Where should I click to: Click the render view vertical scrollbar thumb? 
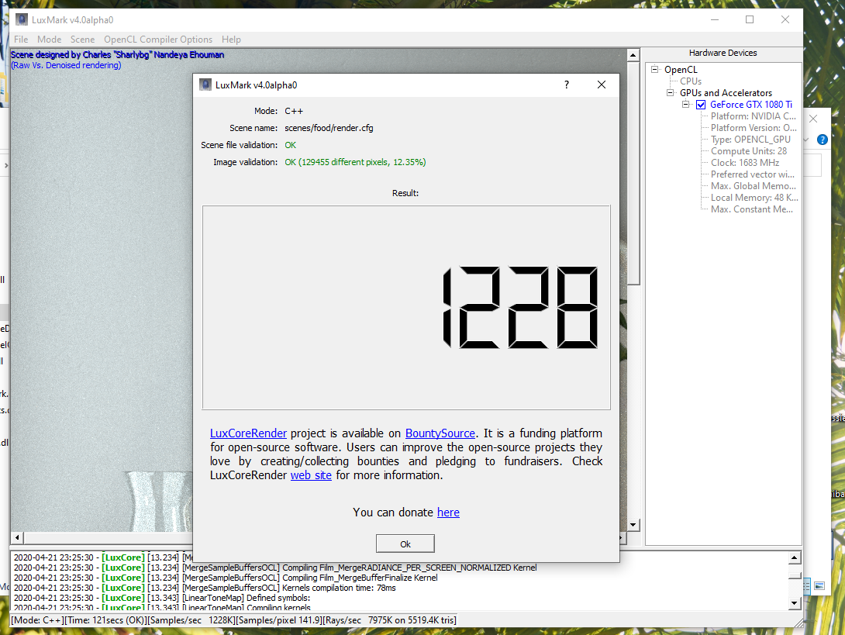click(x=633, y=172)
